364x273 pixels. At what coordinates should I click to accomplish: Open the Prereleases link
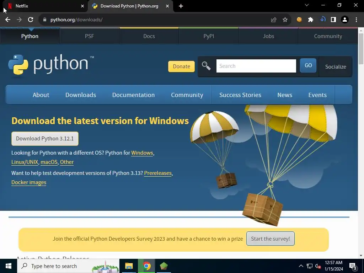tap(158, 173)
